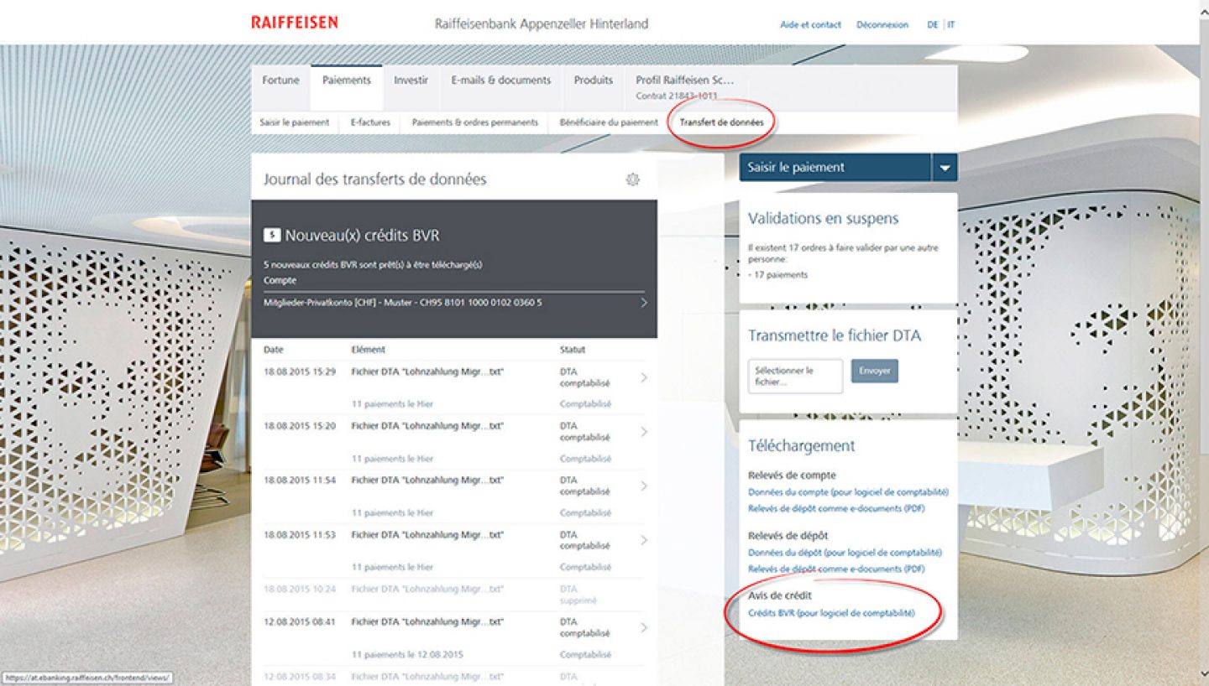Open the E-factures submenu item

370,122
